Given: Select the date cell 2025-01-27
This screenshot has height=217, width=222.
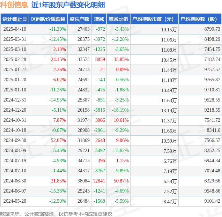Looking at the screenshot, I should point(15,70).
